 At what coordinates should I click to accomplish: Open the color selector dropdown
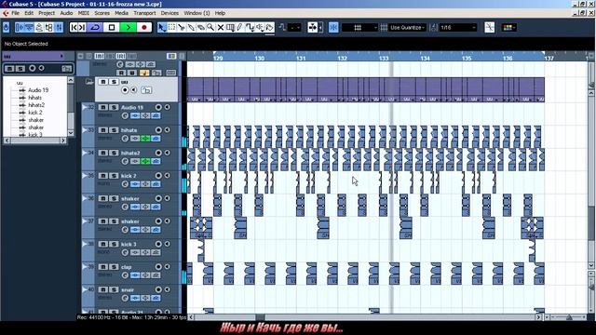click(508, 27)
